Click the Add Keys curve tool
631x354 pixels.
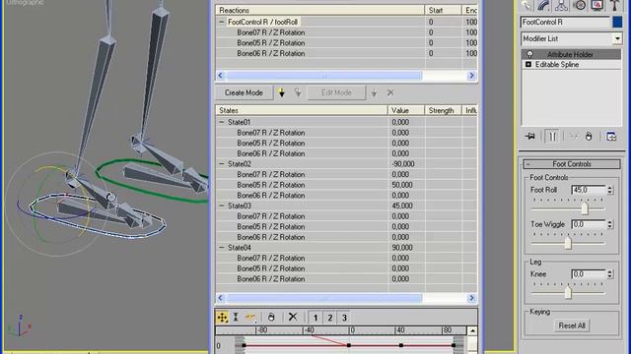[250, 317]
